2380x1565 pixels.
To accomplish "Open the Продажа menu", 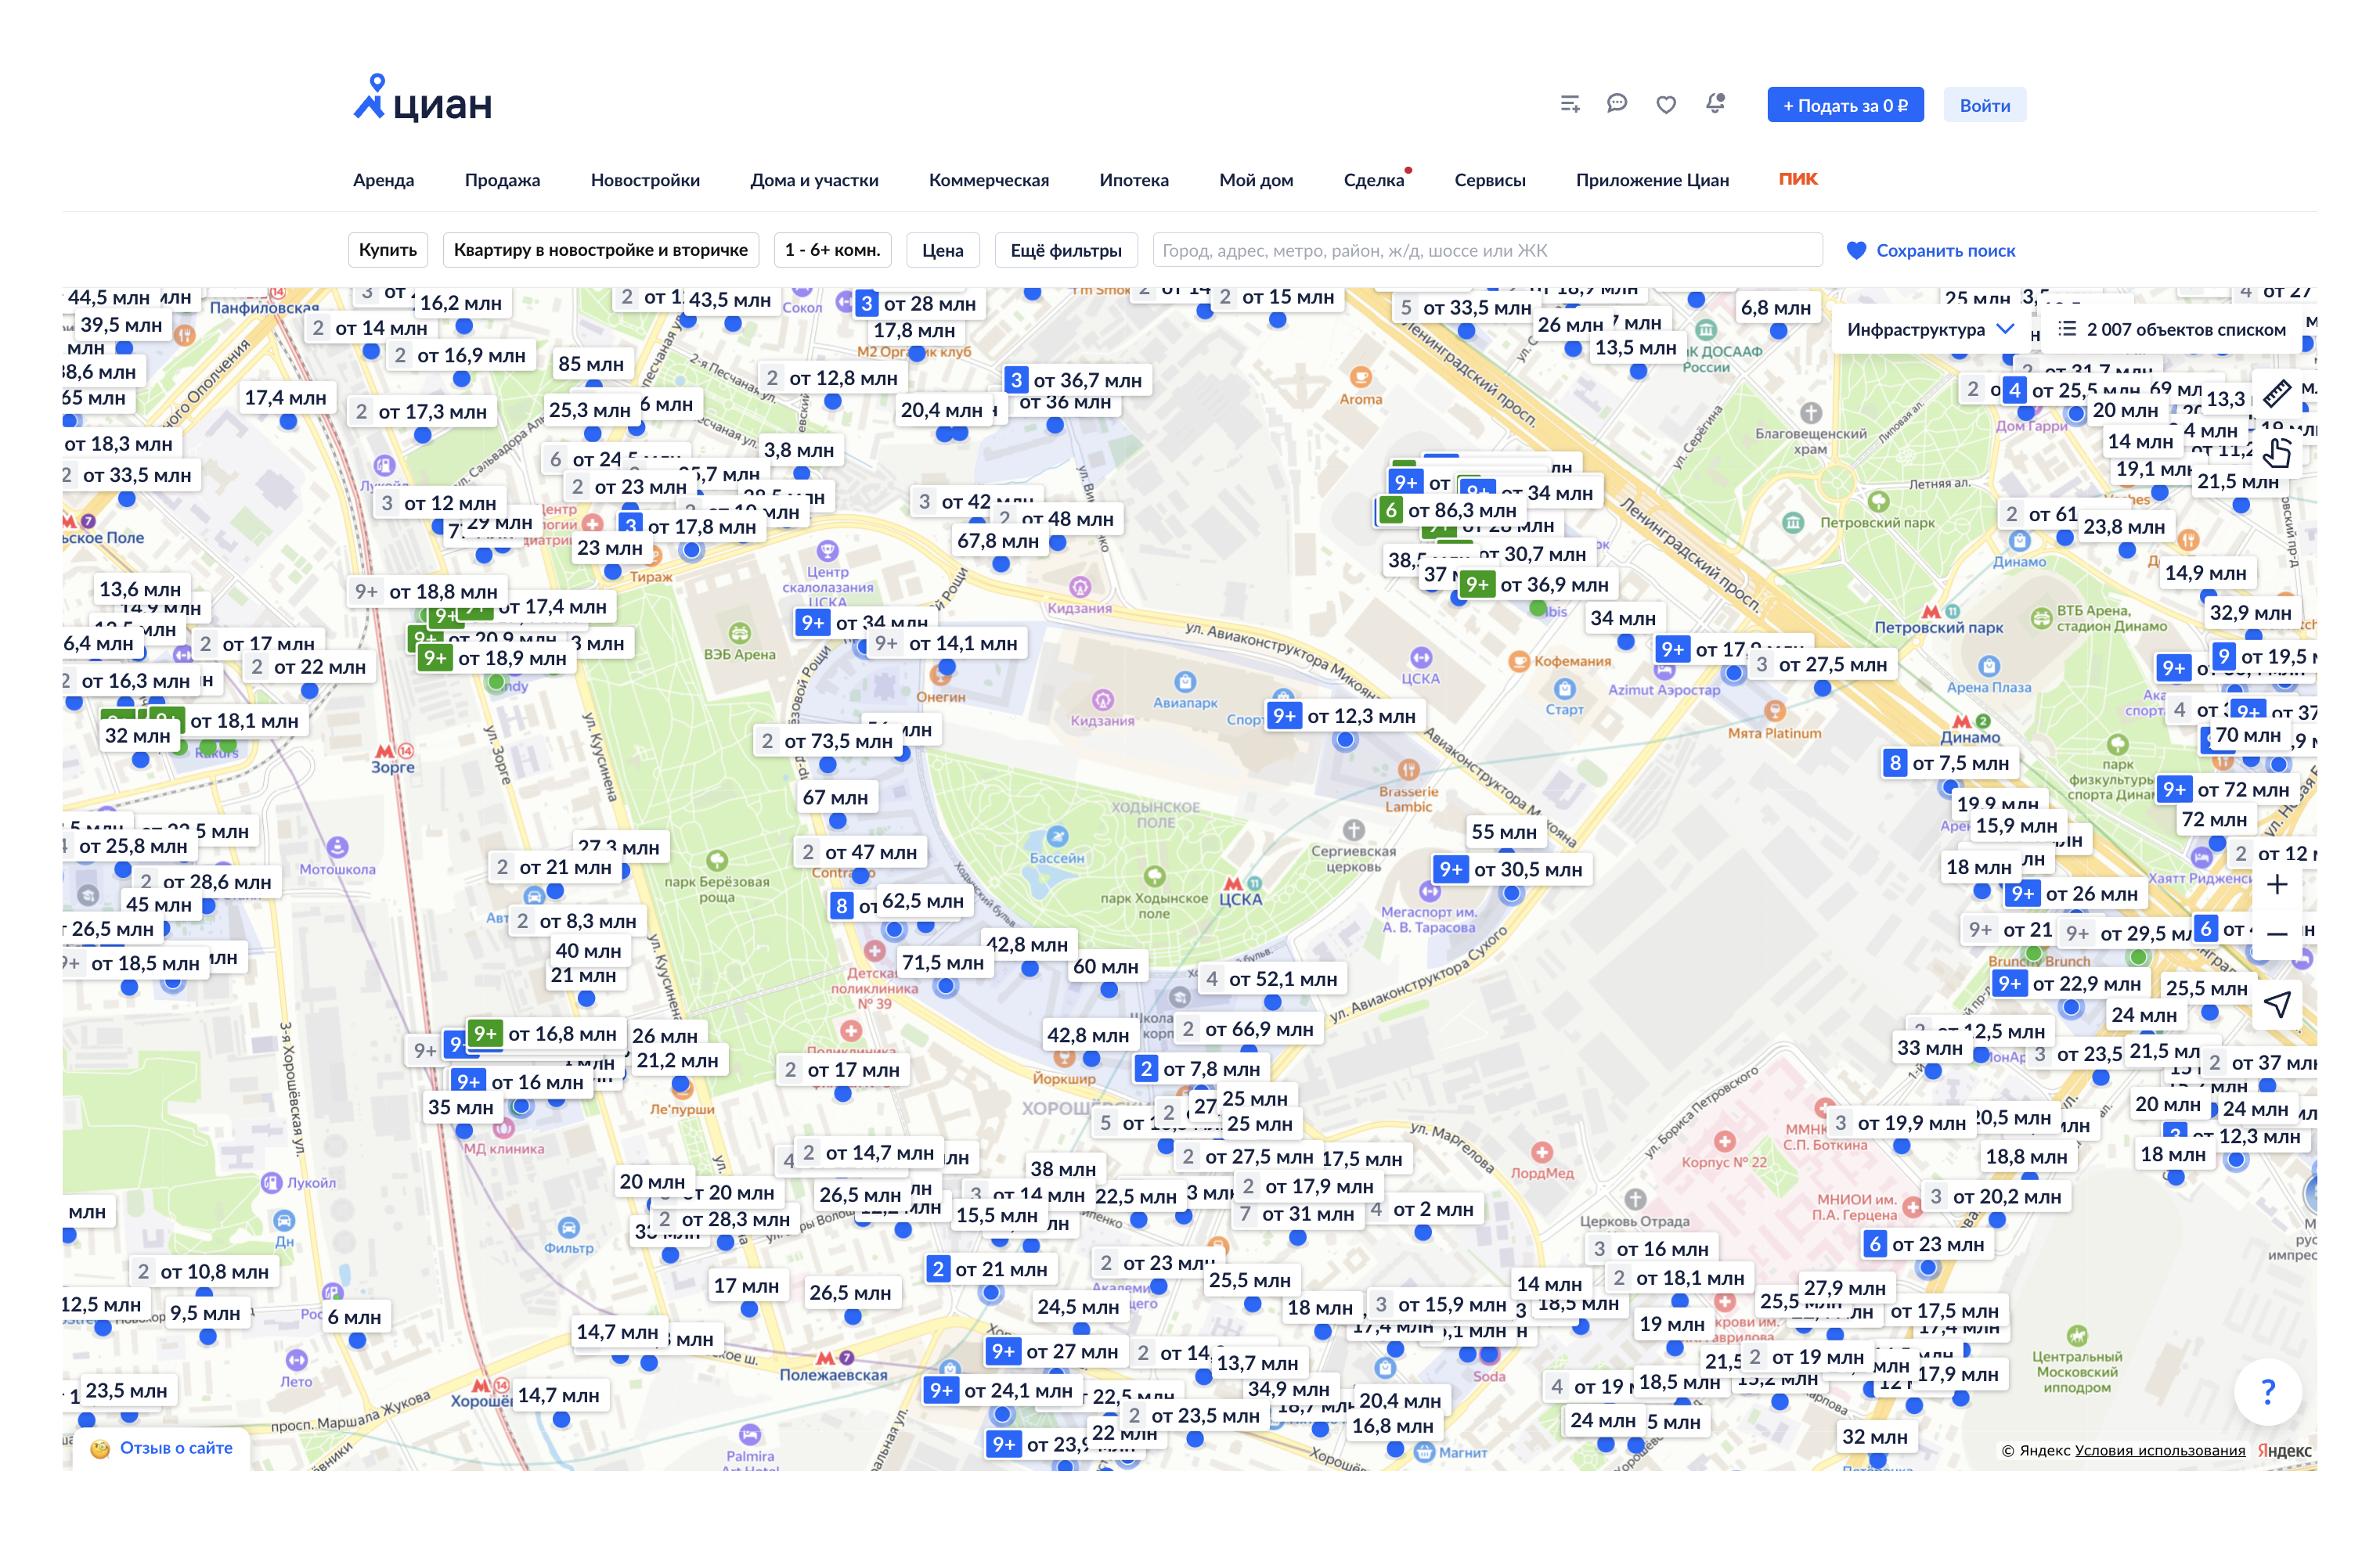I will pyautogui.click(x=502, y=180).
